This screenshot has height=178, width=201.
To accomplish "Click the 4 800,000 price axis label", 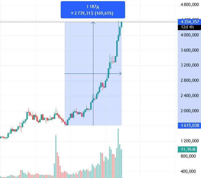I will (x=190, y=5).
